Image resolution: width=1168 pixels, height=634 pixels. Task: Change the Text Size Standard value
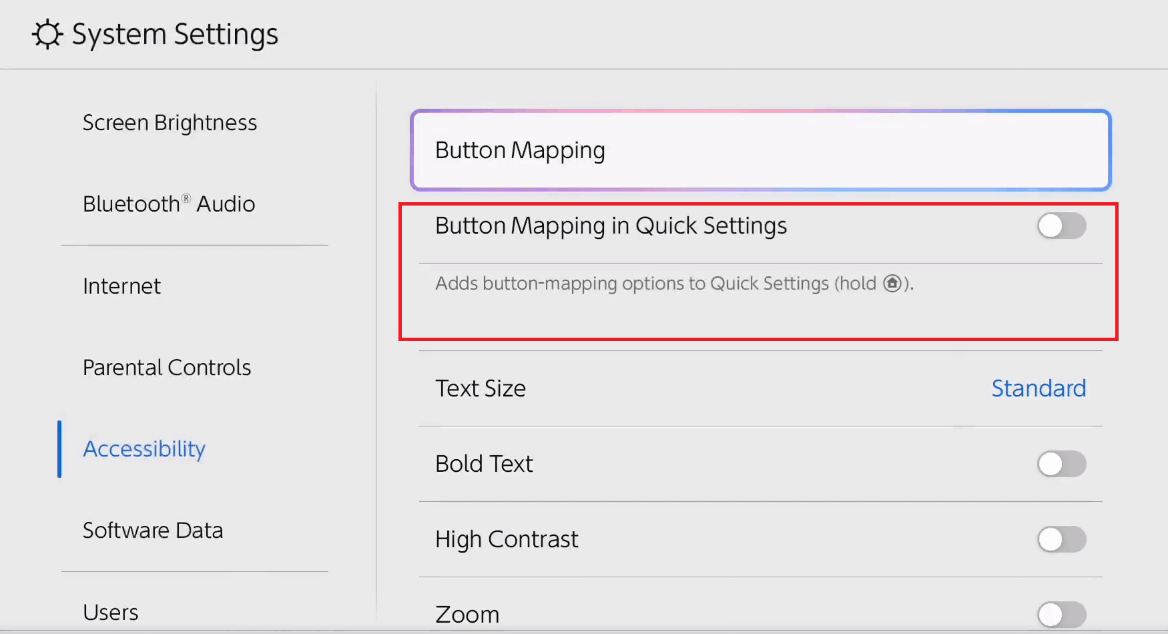pos(1039,388)
